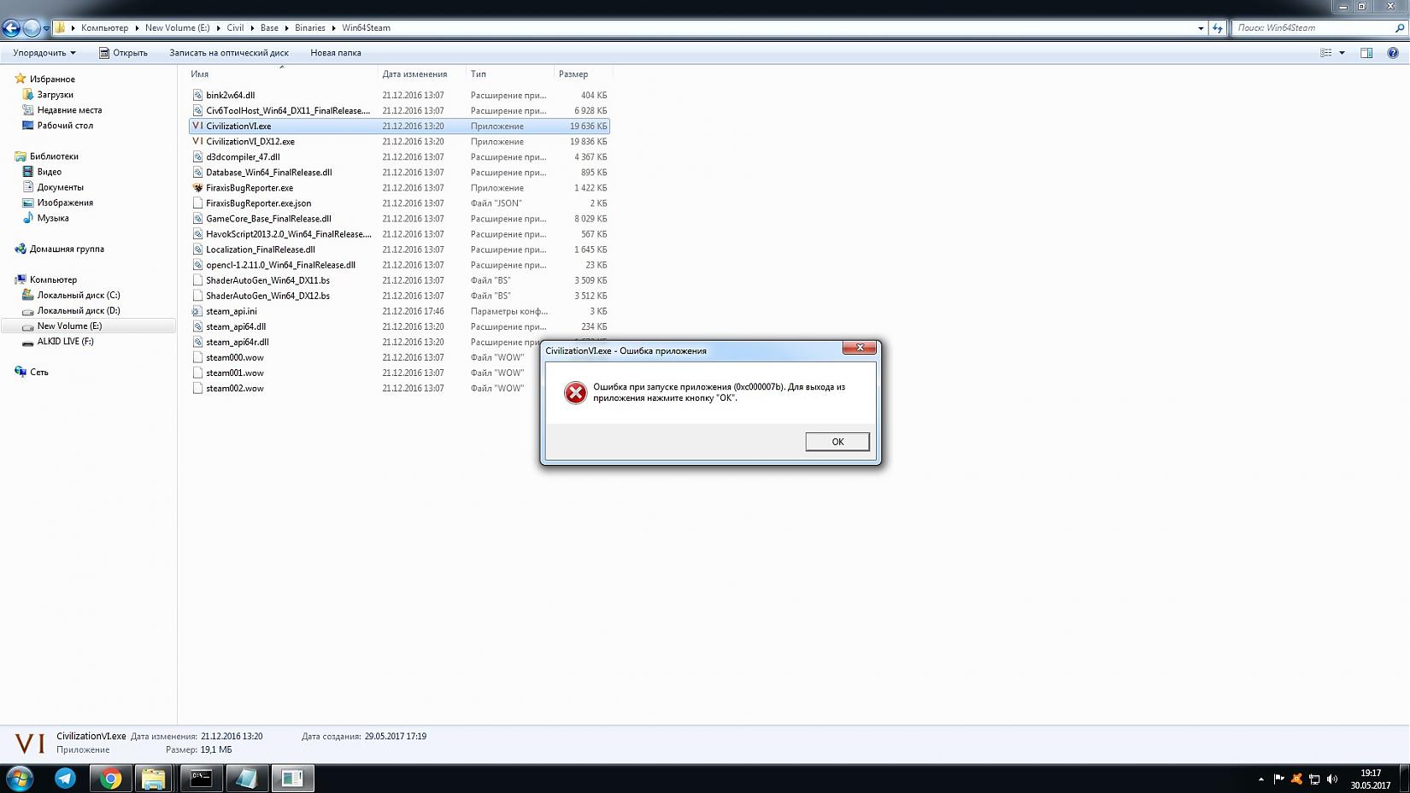Select the steam000.wow file icon

[197, 357]
